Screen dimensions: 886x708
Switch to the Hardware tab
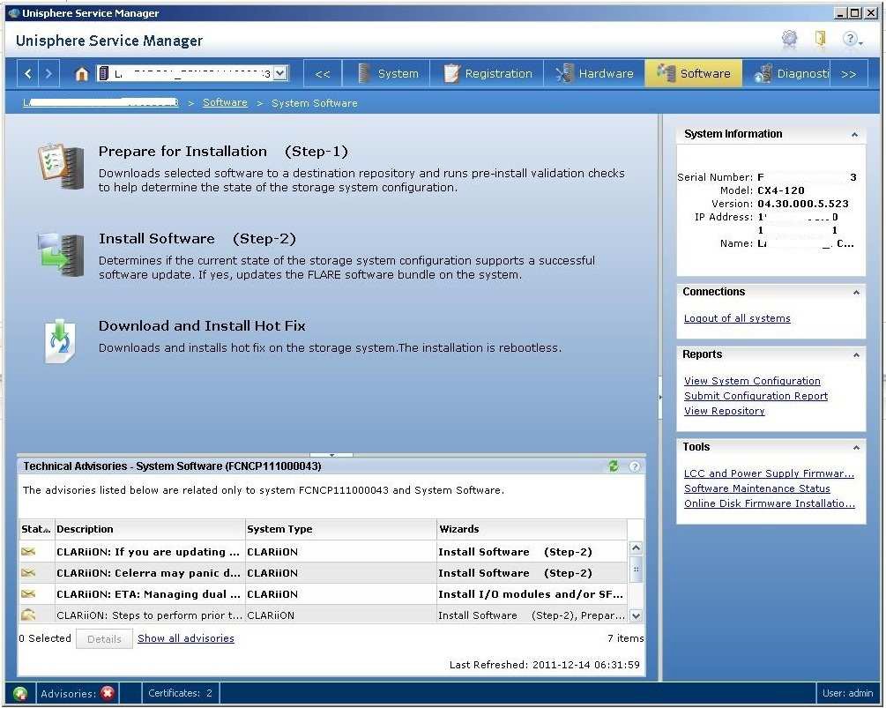point(594,73)
